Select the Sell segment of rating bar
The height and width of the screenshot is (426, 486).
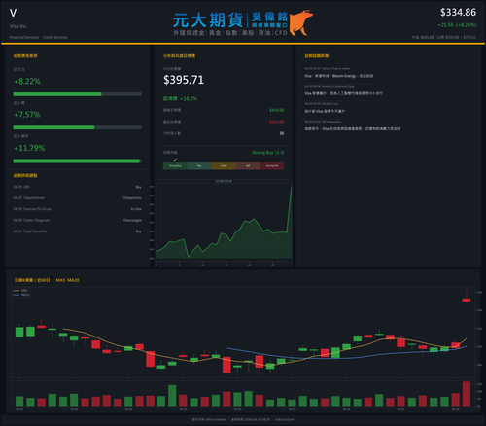[248, 166]
